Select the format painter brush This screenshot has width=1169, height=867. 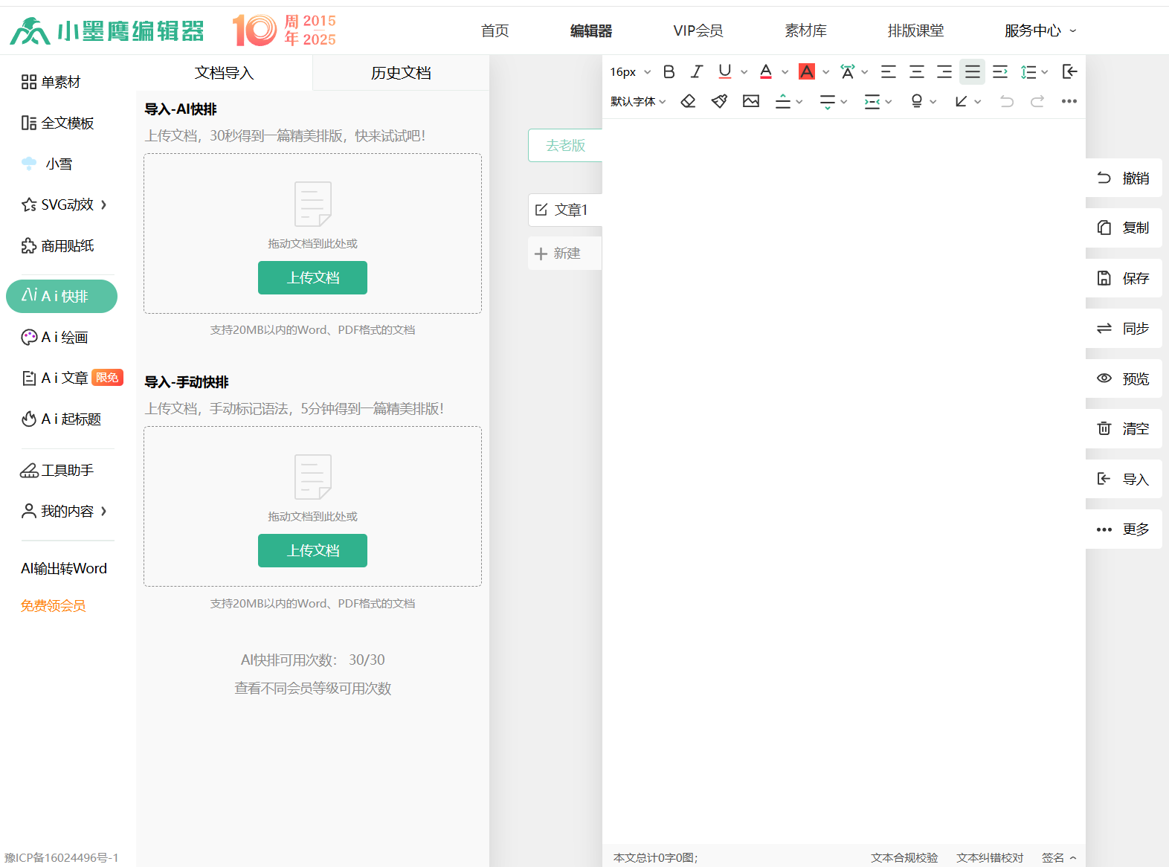tap(719, 101)
